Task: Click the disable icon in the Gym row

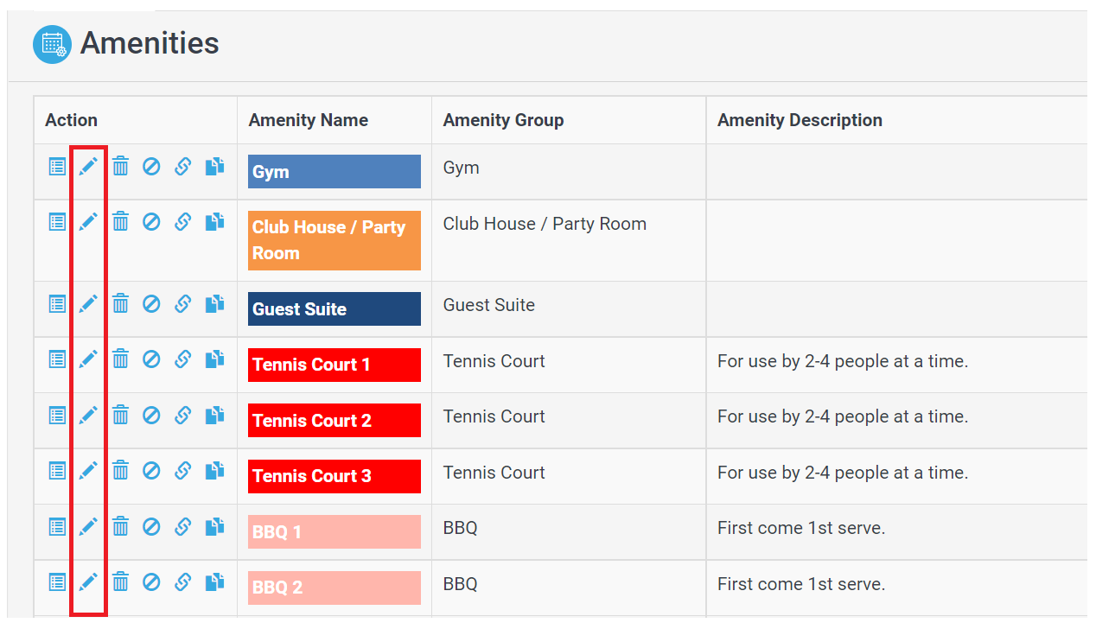Action: (151, 167)
